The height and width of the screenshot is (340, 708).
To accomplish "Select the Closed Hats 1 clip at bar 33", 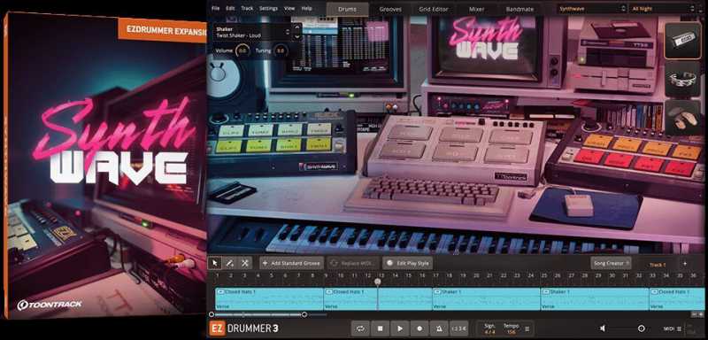I will (676, 298).
